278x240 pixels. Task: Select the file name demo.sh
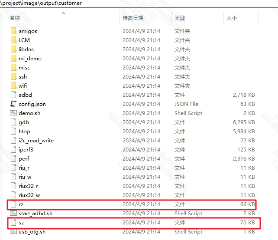click(x=29, y=113)
